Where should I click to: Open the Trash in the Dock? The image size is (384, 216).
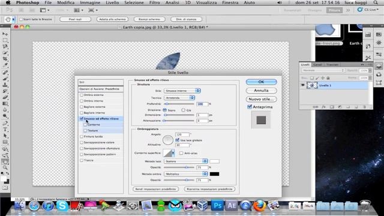(x=365, y=205)
